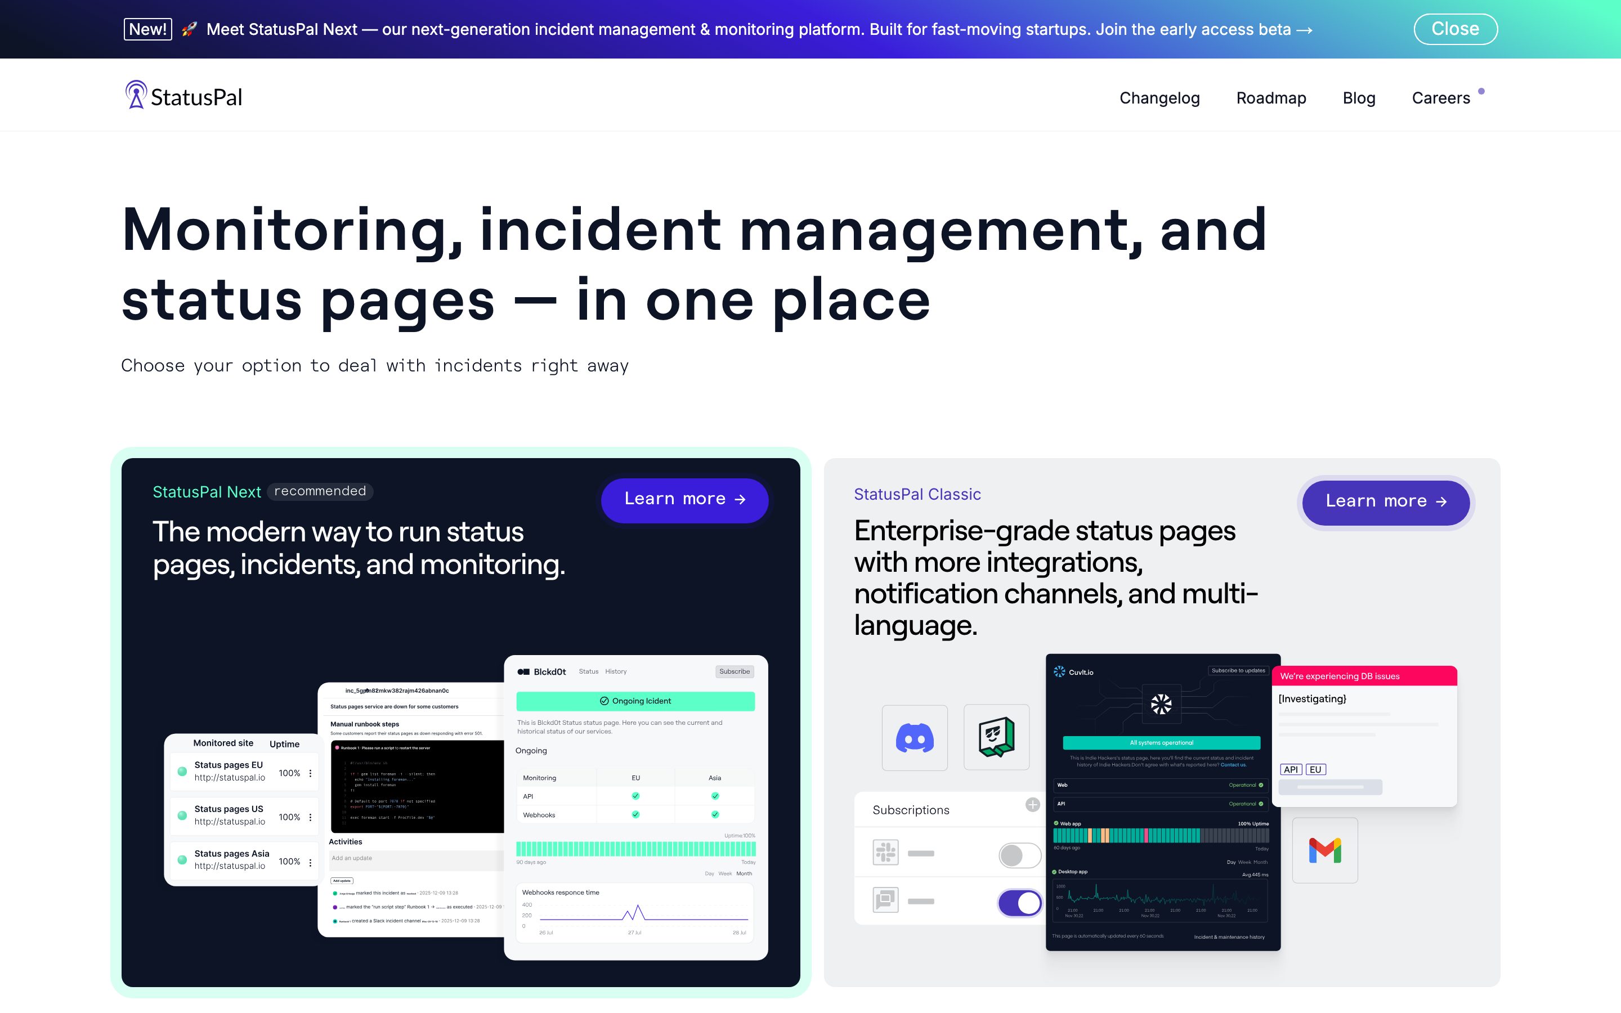Click the Discord icon tile
Viewport: 1621px width, 1013px height.
[x=914, y=738]
